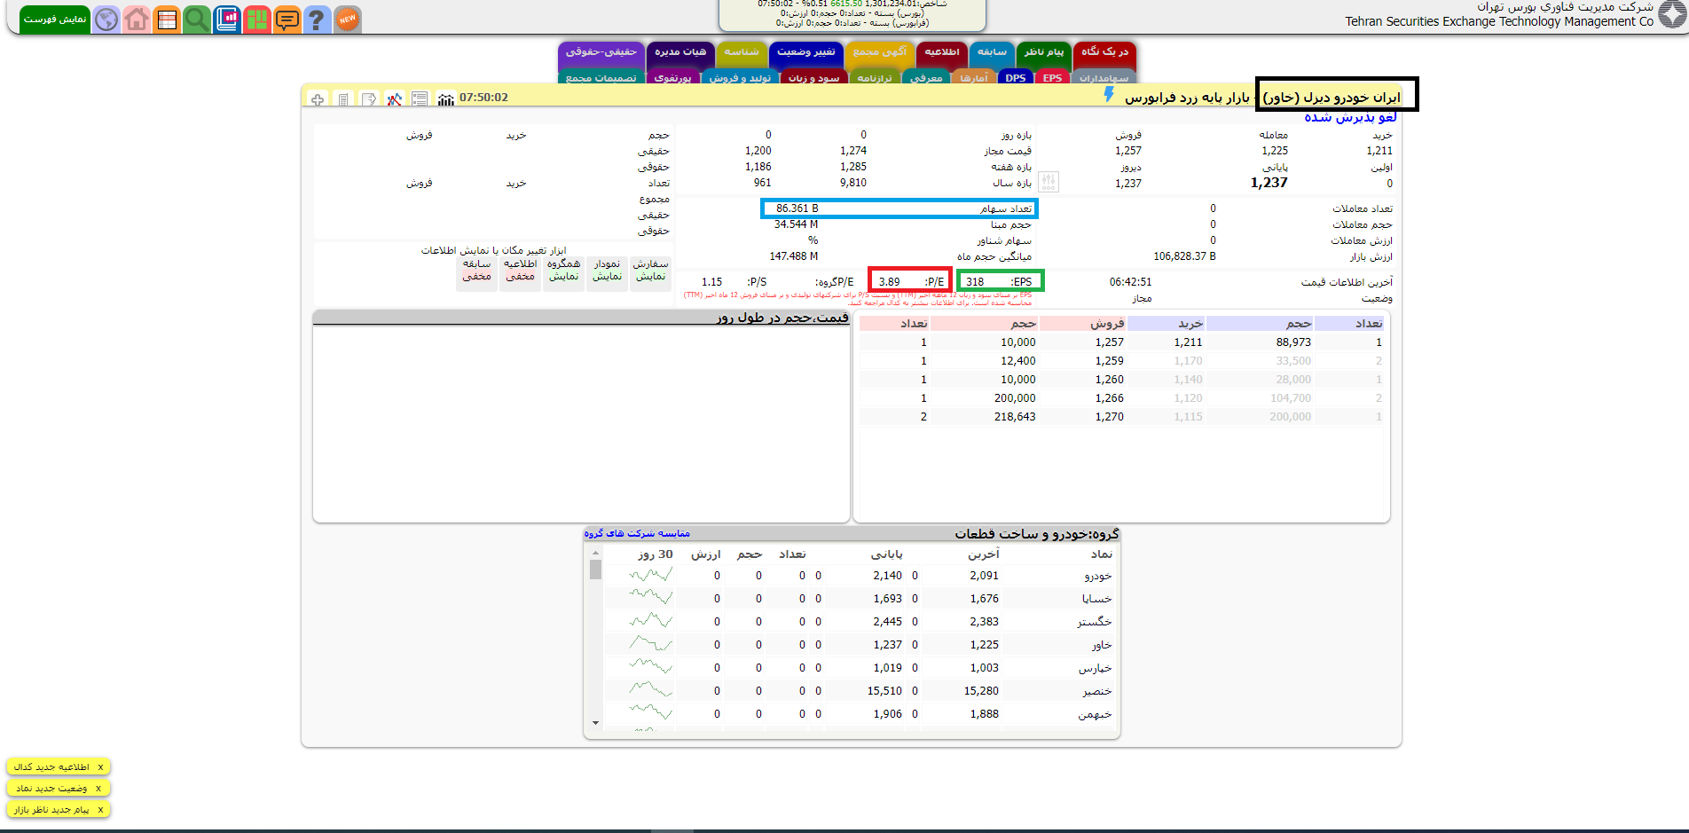Open the red-blue line chart icon
Screen dimensions: 1689x833
coord(395,99)
